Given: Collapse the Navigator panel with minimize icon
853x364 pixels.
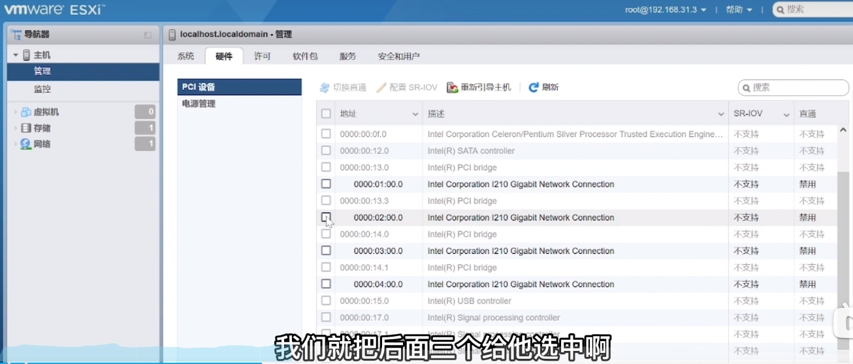Looking at the screenshot, I should 148,35.
